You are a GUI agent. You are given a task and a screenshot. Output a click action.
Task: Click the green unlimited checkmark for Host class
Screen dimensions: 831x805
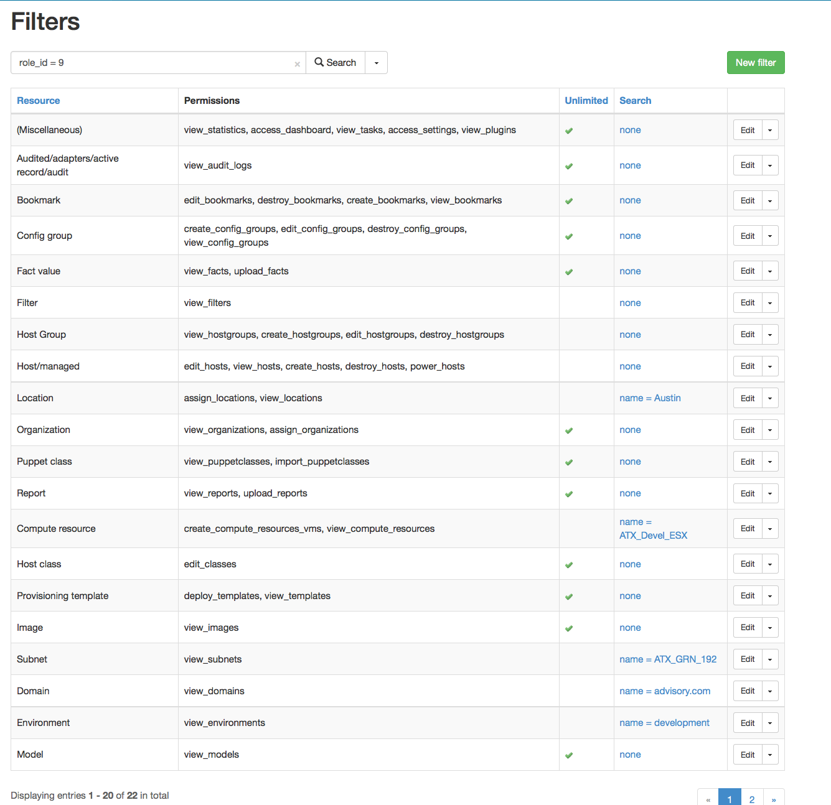coord(569,565)
